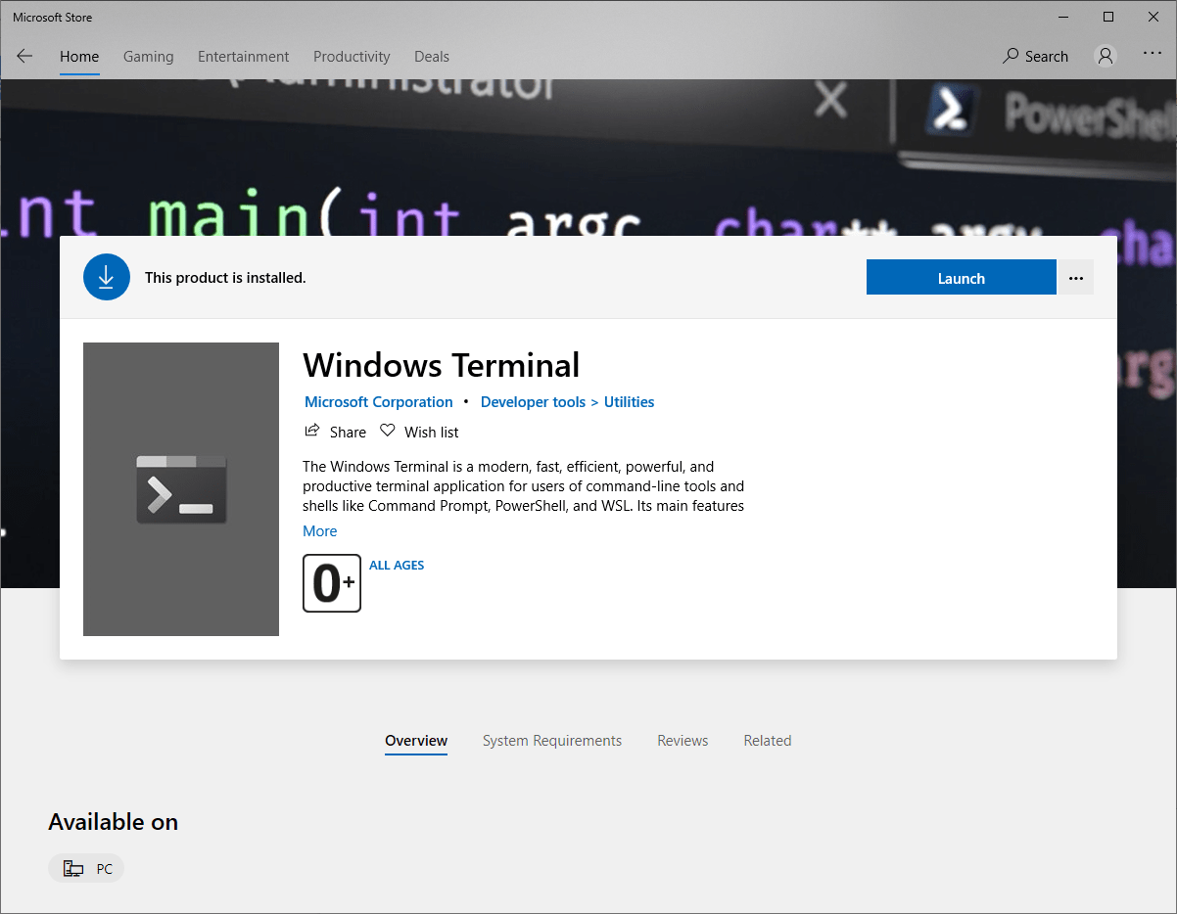Launch Windows Terminal

tap(961, 278)
